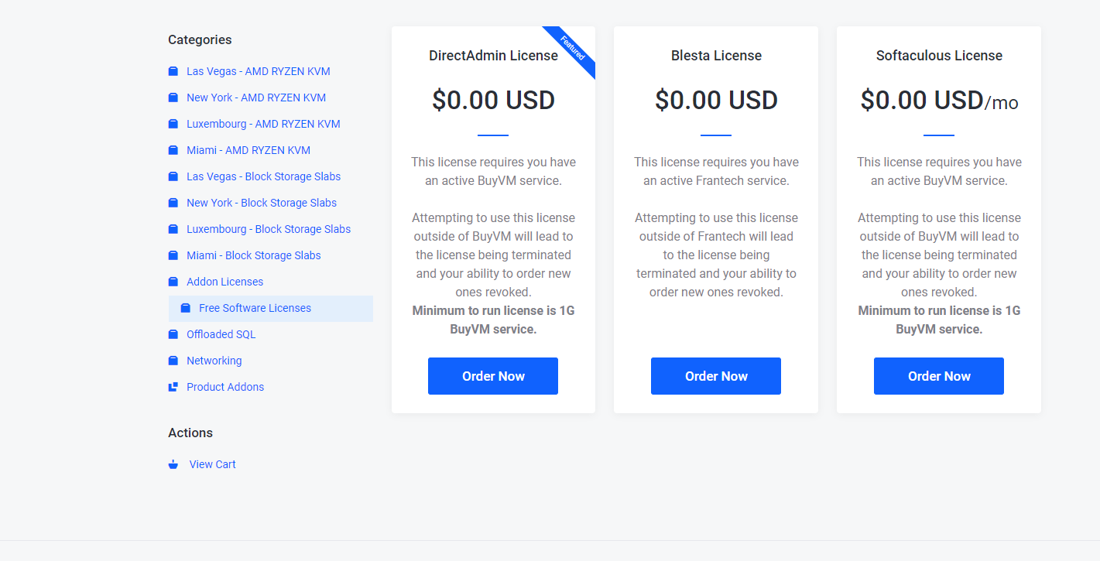Go to New York - Block Storage Slabs

click(x=262, y=203)
